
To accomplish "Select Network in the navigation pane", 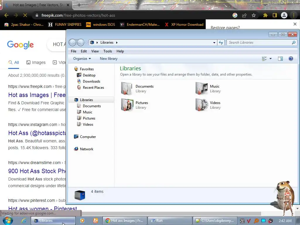I will [86, 149].
